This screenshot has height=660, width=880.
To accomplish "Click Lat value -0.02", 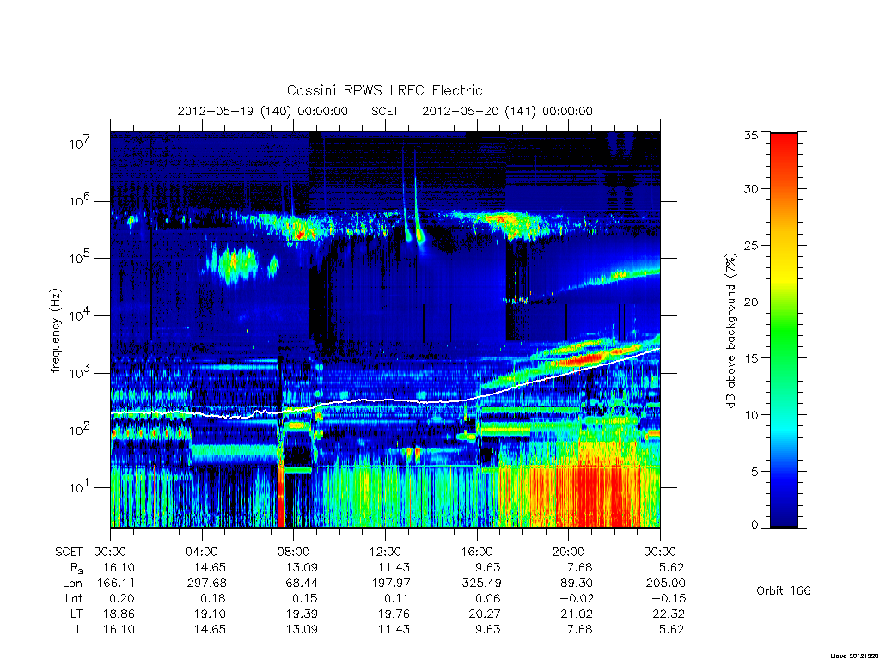I will 577,598.
